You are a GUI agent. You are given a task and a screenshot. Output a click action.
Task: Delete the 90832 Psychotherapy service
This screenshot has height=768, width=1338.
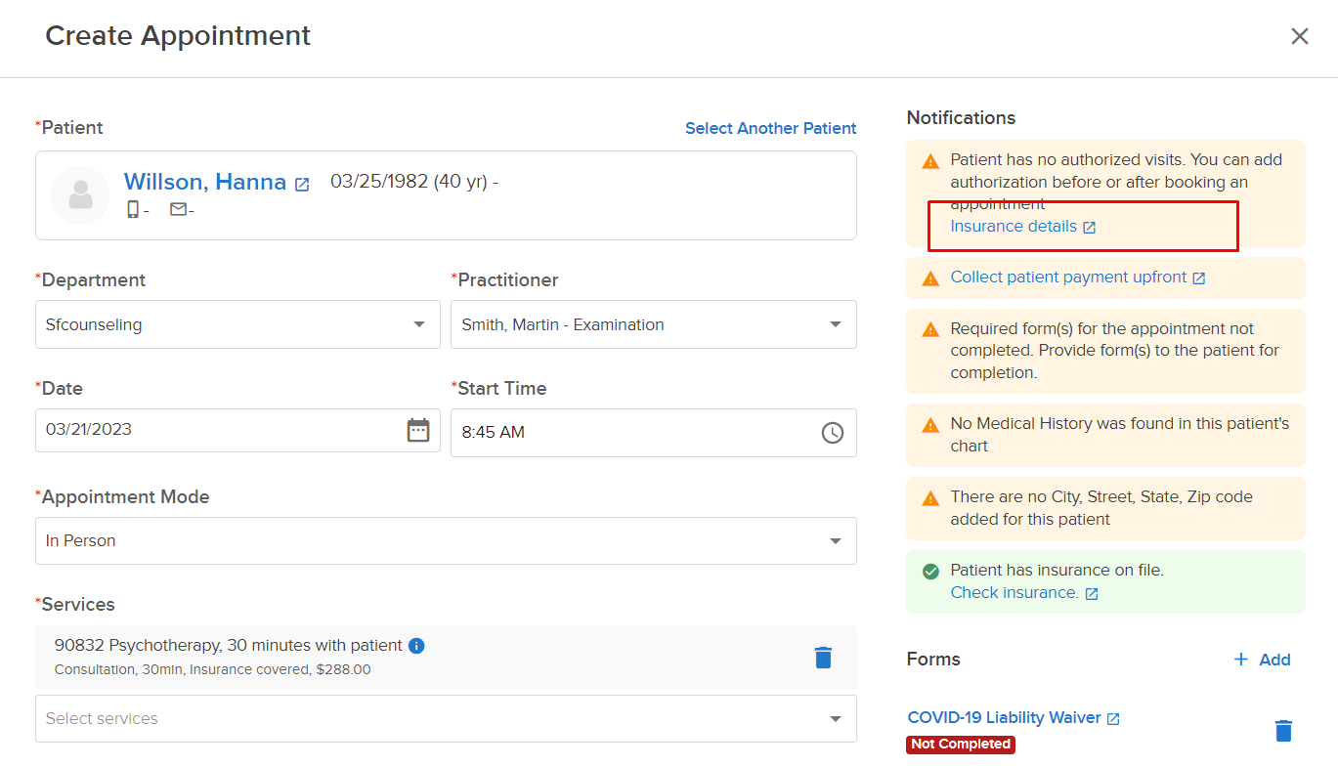pos(823,658)
